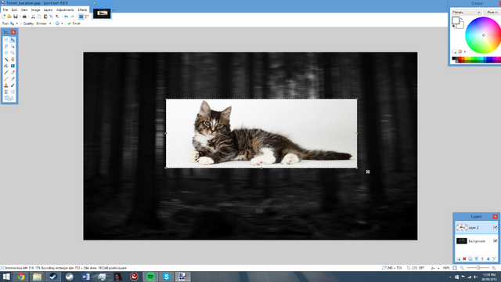Select the Move Selection tool

(x=13, y=46)
